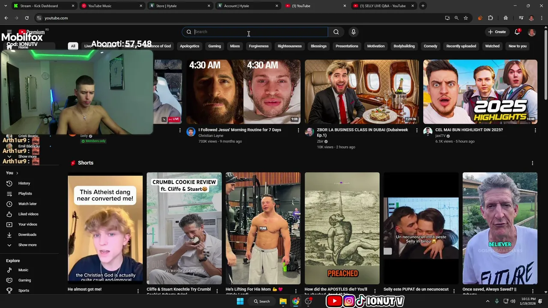Click the magnifier search button beside search box
The image size is (548, 308).
(336, 32)
